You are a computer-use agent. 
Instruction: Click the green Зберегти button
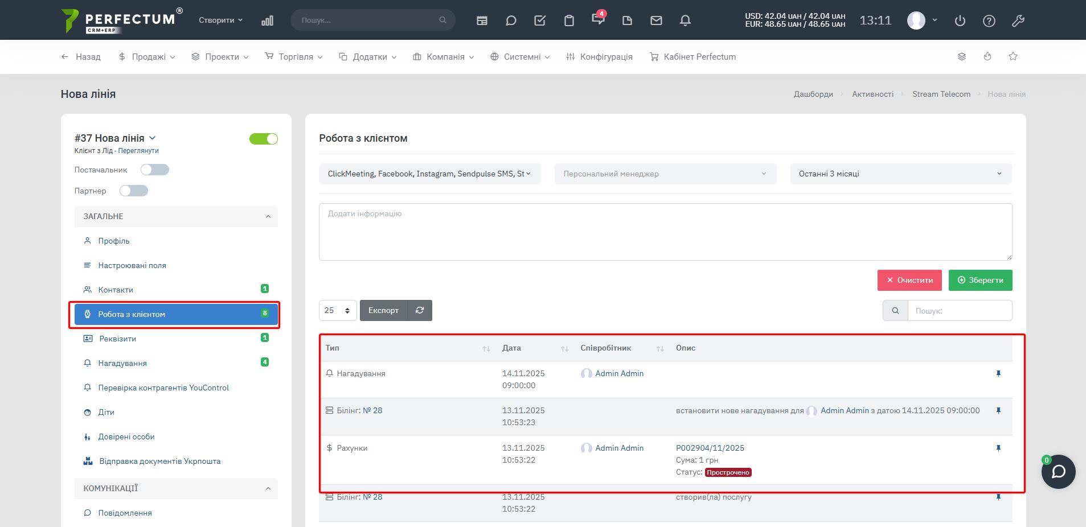(x=980, y=280)
